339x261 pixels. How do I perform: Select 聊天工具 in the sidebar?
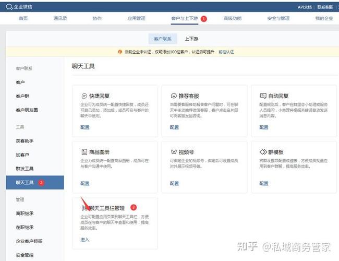35,183
